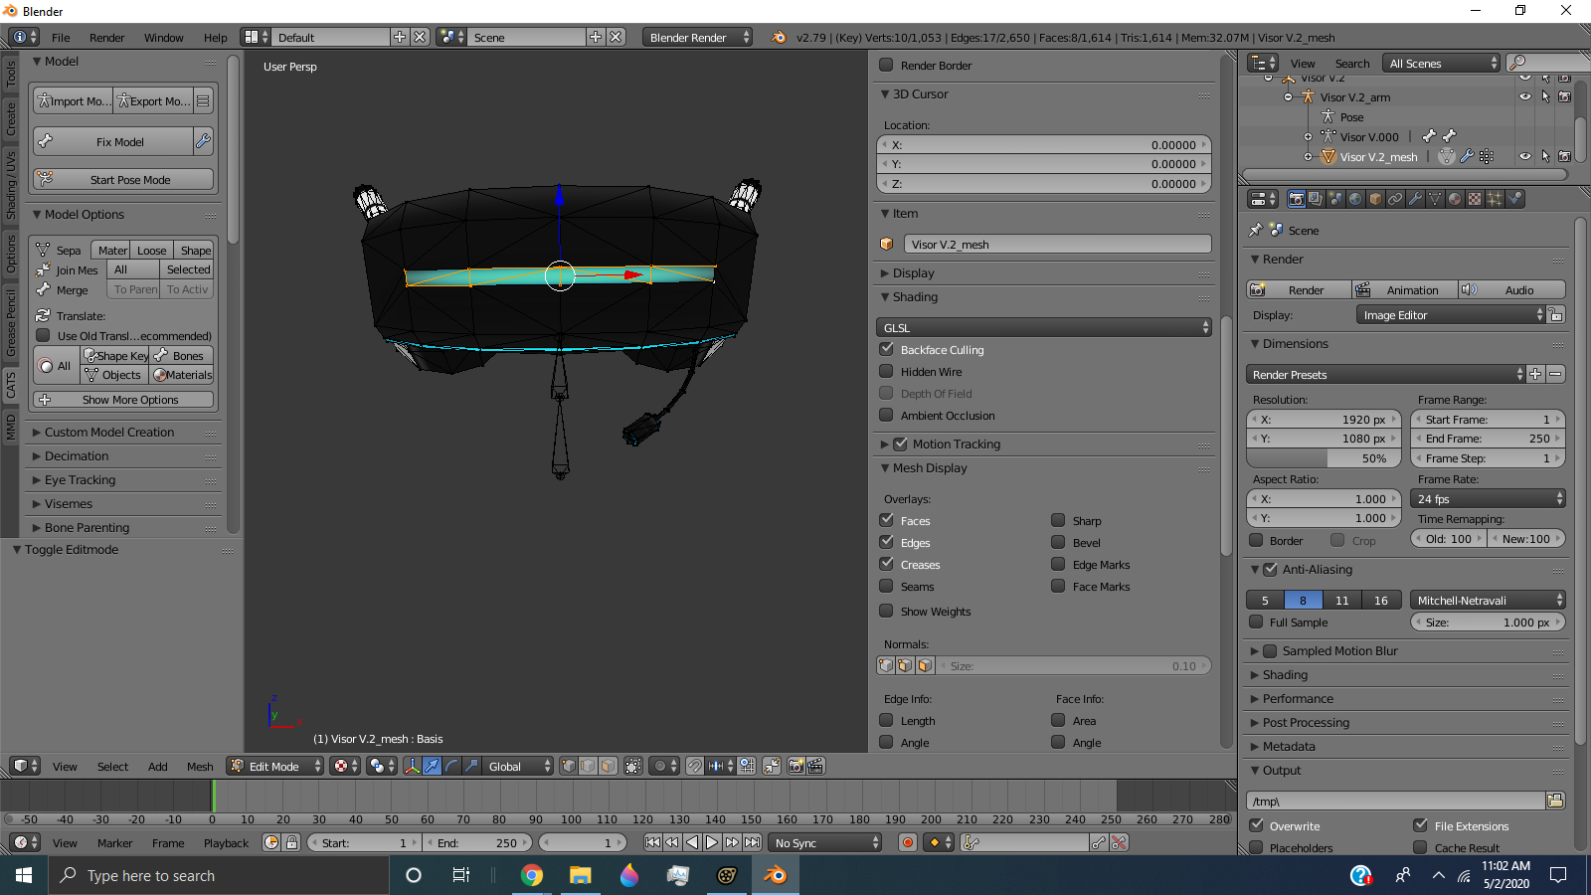The width and height of the screenshot is (1591, 895).
Task: Open the Help menu
Action: point(215,37)
